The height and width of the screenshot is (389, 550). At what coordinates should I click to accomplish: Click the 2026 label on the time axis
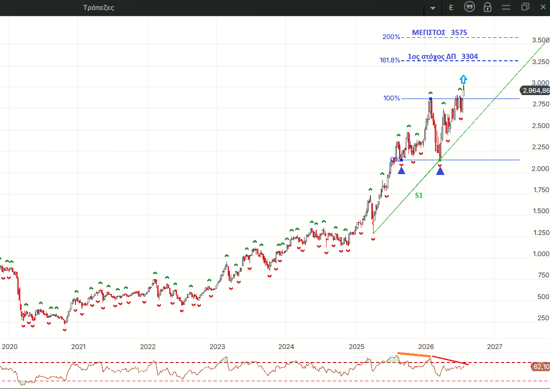(426, 346)
